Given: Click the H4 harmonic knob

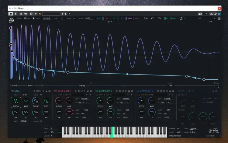Looking at the screenshot, I should pyautogui.click(x=46, y=112).
